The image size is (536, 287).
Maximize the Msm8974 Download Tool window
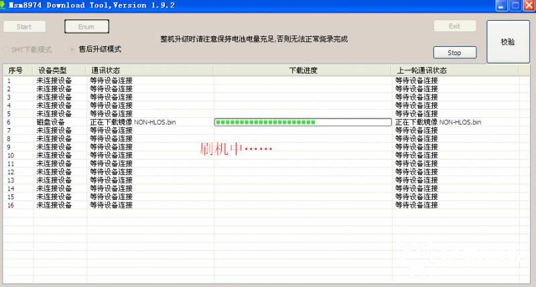[x=515, y=5]
